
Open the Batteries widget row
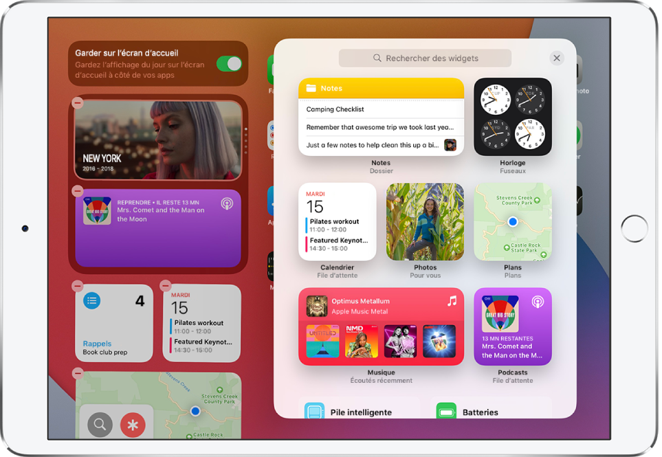click(491, 408)
